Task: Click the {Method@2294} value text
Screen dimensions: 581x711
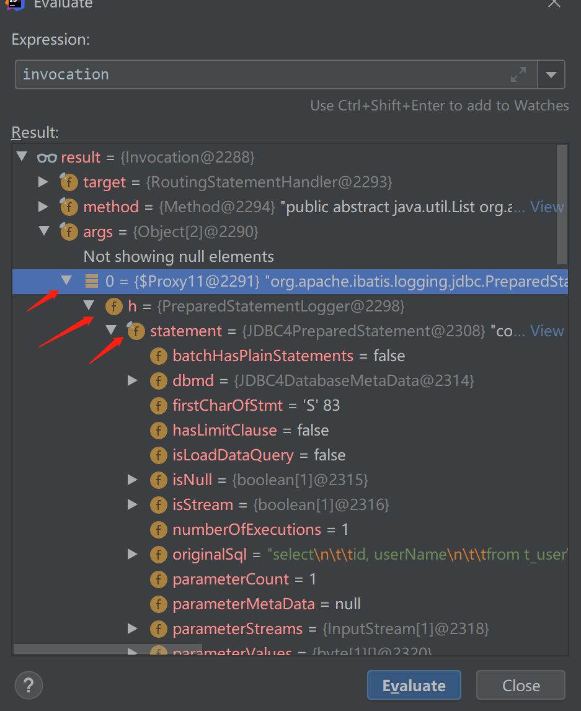Action: [216, 207]
